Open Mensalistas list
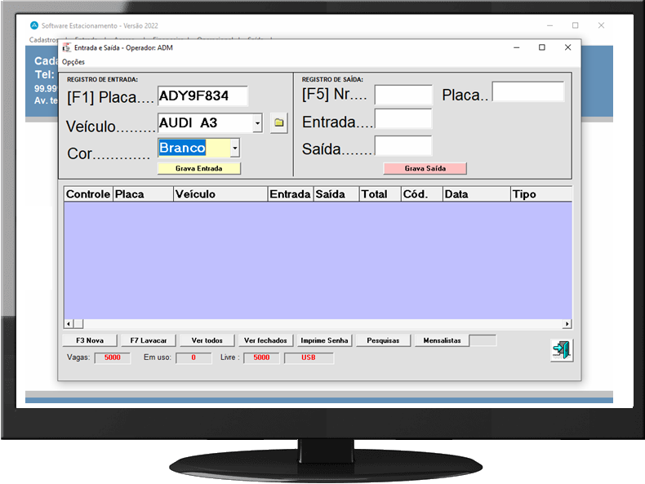This screenshot has width=645, height=484. pos(442,340)
